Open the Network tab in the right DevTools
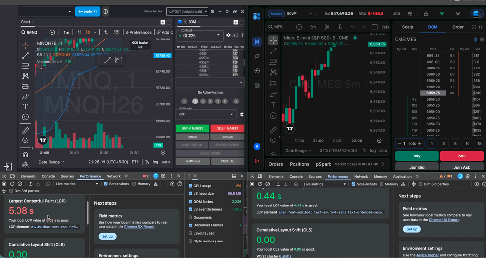Screen dimensions: 486x258 click(x=361, y=177)
